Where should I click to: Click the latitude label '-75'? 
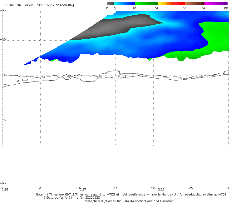click(3, 120)
